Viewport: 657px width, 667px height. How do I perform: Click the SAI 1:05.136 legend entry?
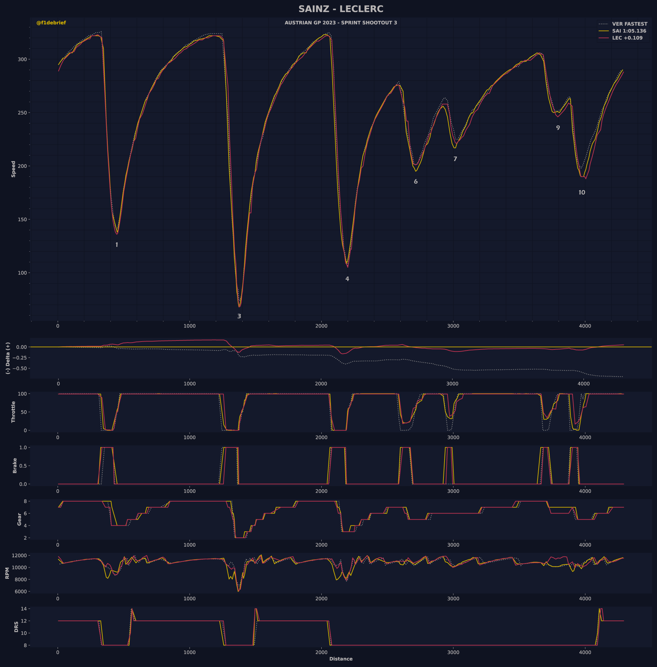pyautogui.click(x=629, y=31)
